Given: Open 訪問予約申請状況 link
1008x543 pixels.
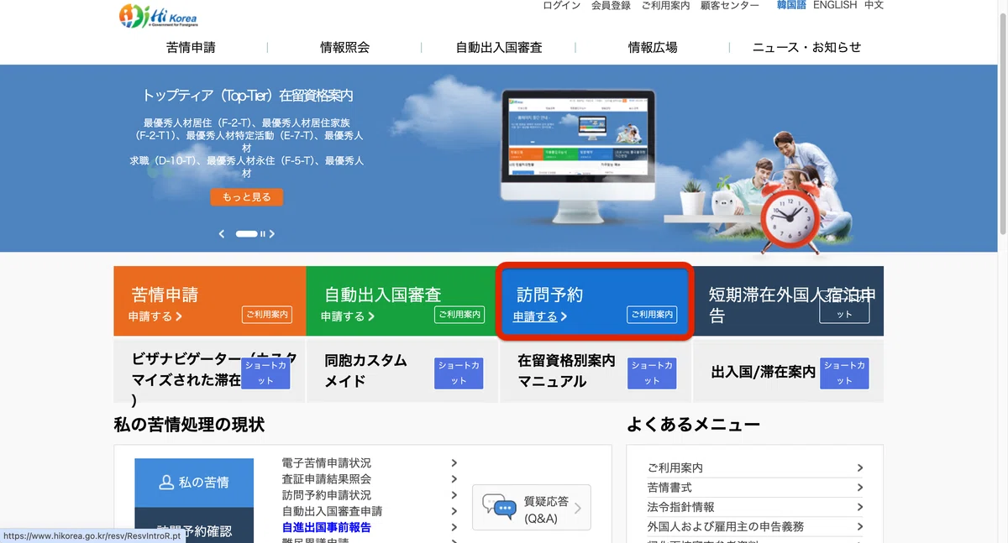Looking at the screenshot, I should (326, 495).
